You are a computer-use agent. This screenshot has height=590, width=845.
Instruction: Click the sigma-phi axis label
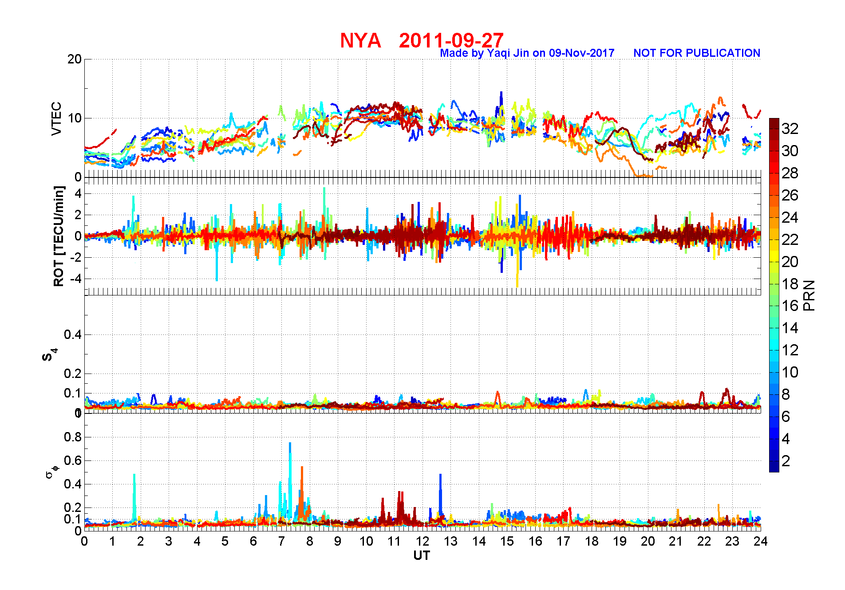(52, 472)
